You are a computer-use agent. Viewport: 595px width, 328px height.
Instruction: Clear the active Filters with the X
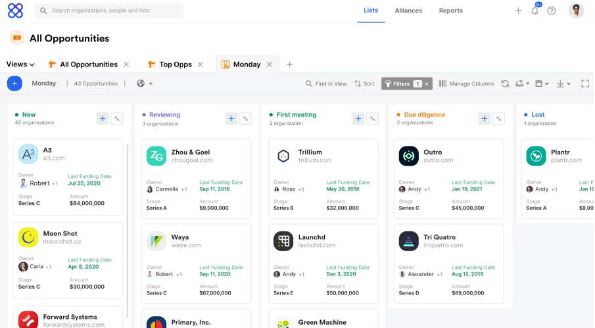coord(427,84)
